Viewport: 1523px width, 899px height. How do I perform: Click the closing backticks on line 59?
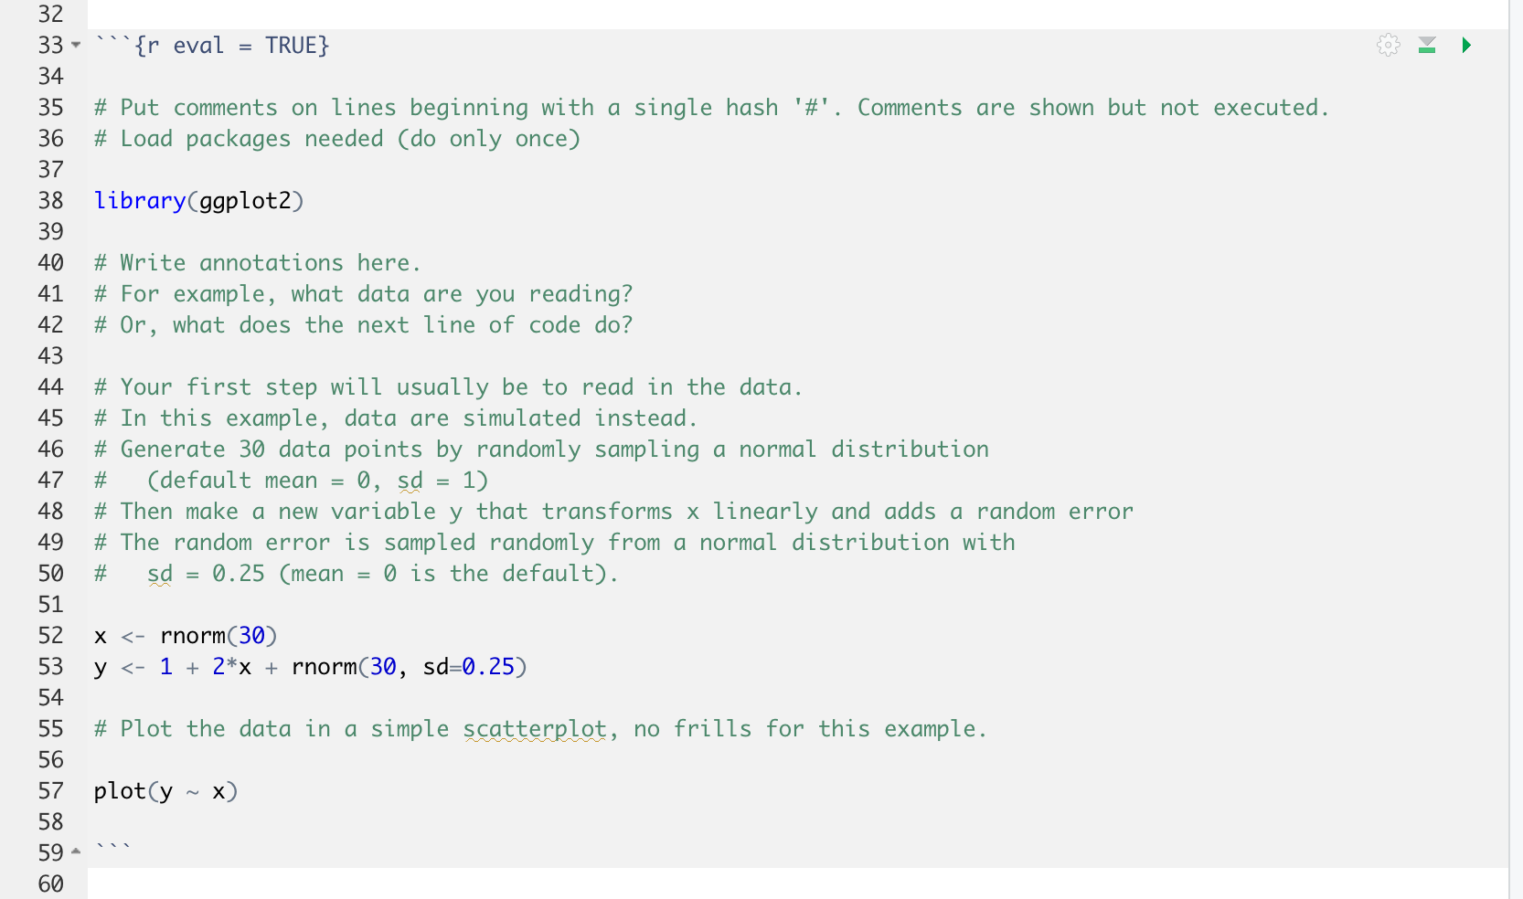pyautogui.click(x=112, y=848)
